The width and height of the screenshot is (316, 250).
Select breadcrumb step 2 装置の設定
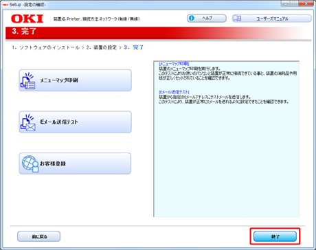coord(102,47)
